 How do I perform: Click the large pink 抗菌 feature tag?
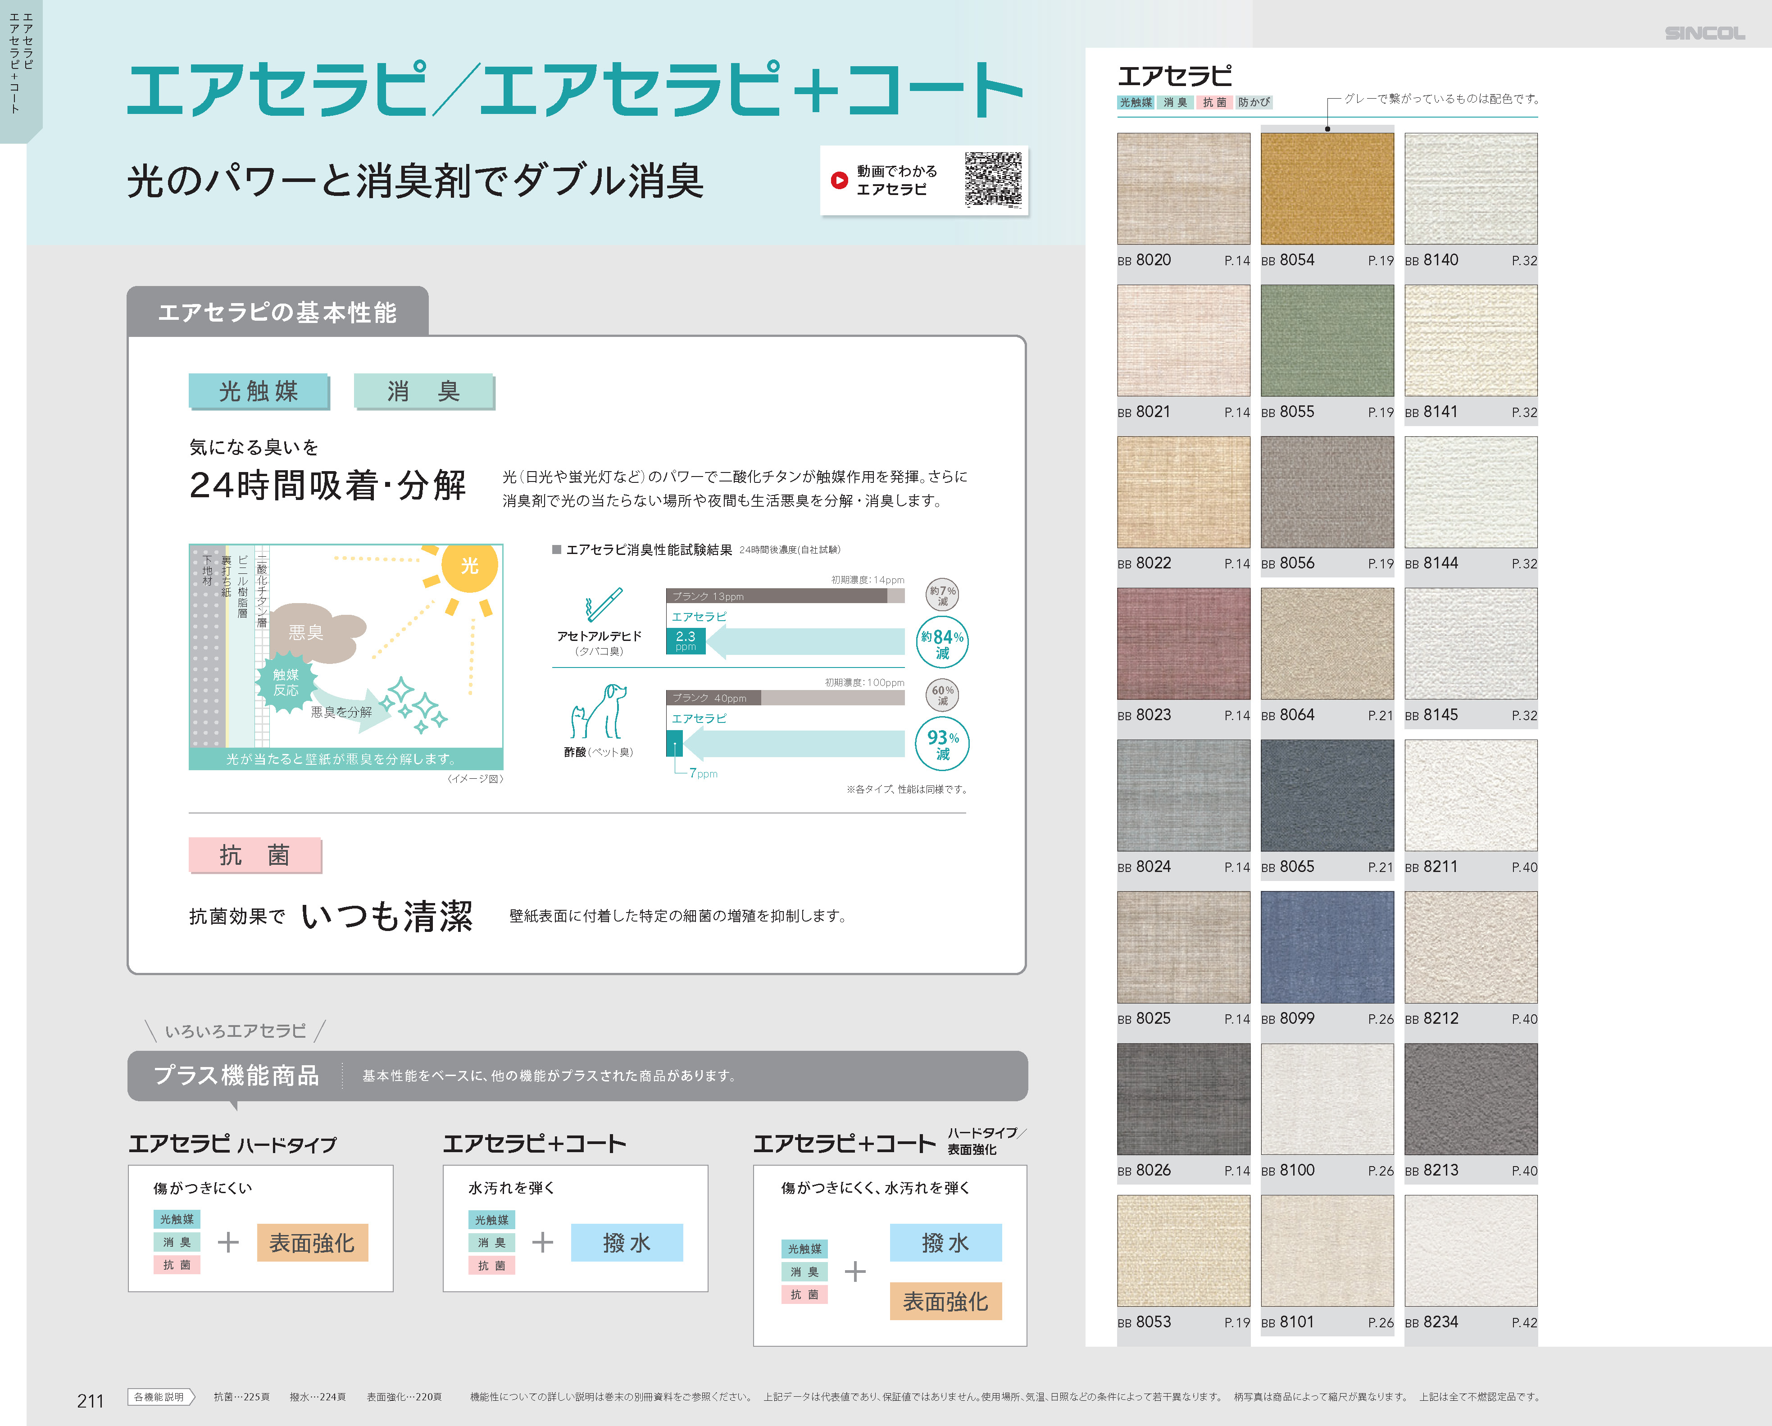(x=255, y=856)
